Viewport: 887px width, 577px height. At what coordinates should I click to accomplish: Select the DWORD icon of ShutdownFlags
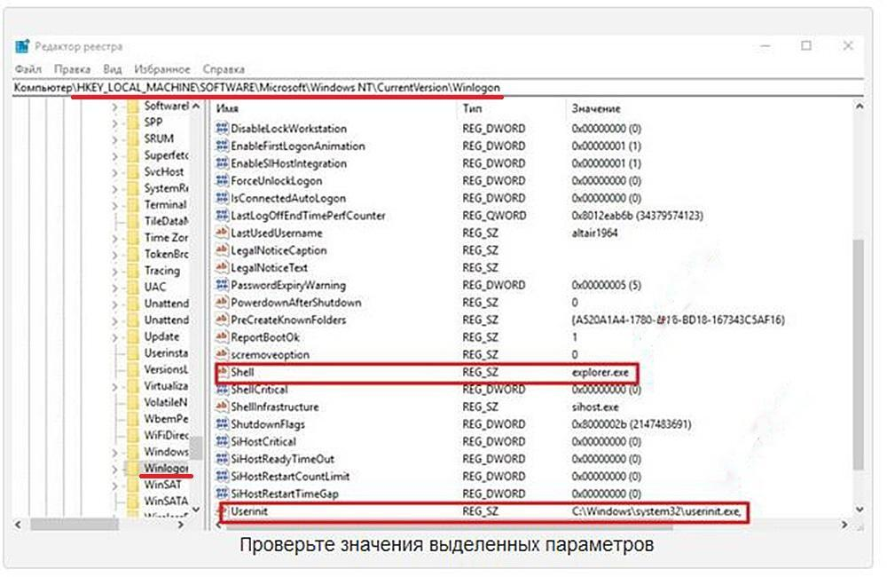coord(222,424)
